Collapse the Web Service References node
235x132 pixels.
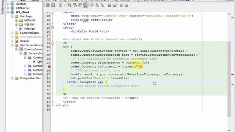[12, 45]
